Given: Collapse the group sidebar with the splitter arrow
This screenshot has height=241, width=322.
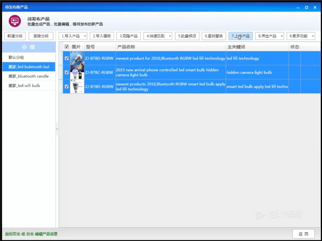Looking at the screenshot, I should pos(57,129).
